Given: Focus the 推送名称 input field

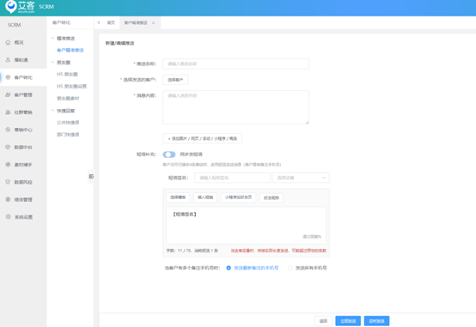Looking at the screenshot, I should (x=236, y=64).
